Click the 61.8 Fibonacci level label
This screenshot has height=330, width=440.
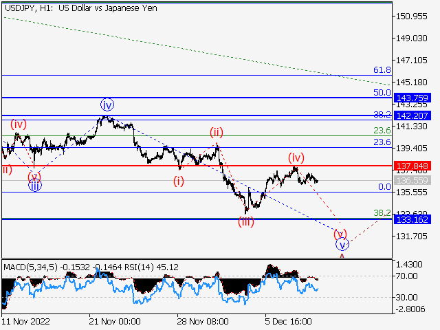[382, 70]
